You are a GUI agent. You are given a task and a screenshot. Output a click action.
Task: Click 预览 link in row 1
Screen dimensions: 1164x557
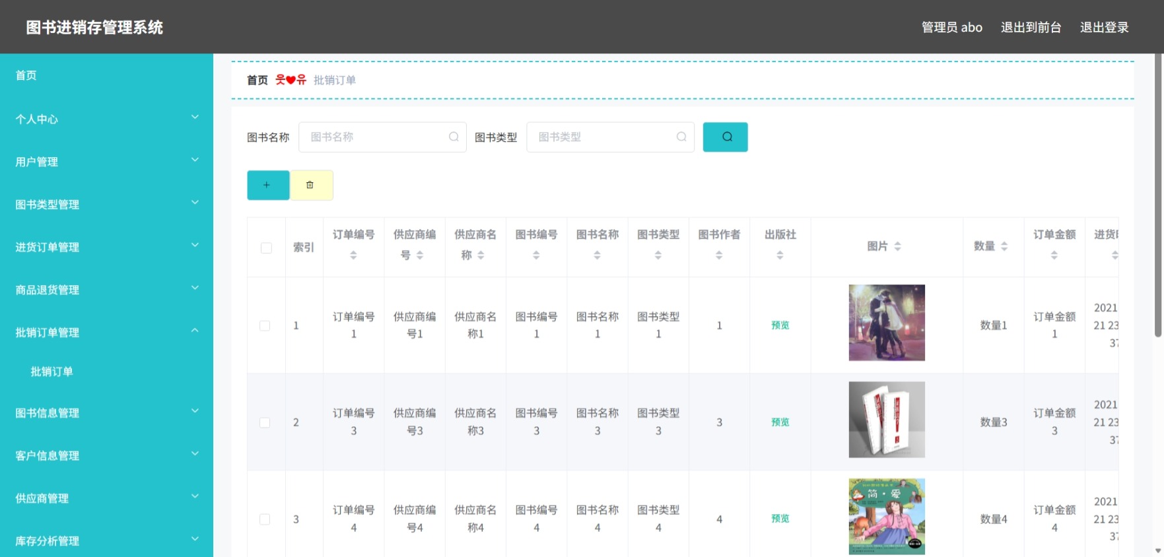(x=780, y=325)
